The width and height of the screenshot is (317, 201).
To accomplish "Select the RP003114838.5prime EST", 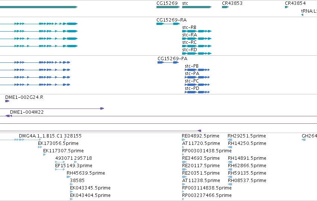I will pyautogui.click(x=183, y=192).
